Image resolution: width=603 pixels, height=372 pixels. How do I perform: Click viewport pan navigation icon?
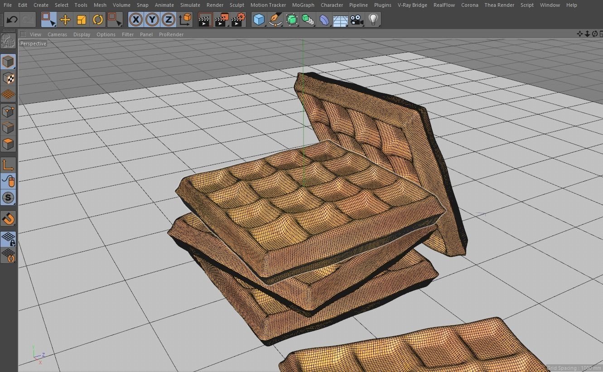click(x=579, y=34)
